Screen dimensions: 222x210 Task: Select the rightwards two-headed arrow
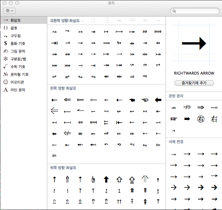(93, 32)
